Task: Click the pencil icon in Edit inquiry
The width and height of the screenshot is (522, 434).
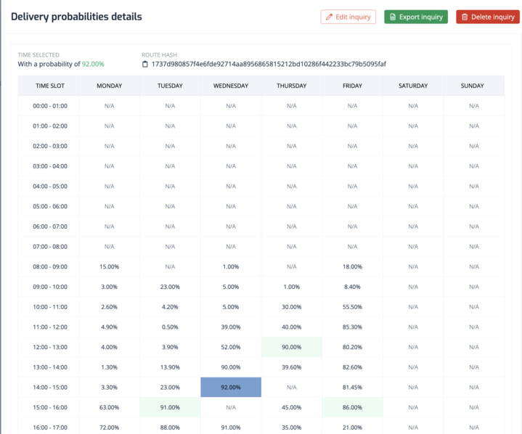Action: [x=329, y=17]
